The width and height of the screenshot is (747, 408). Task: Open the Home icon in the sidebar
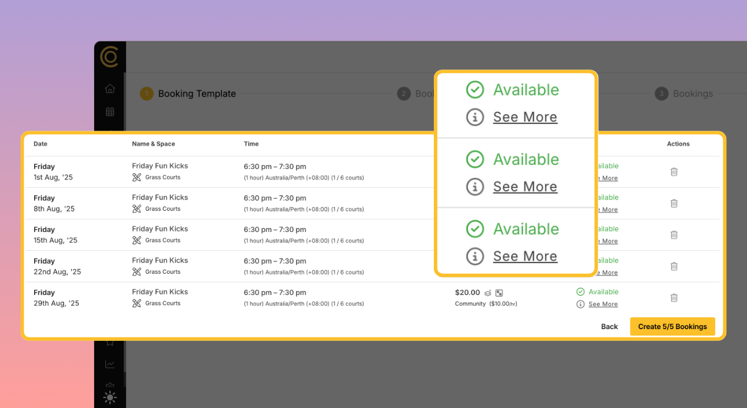pos(109,89)
